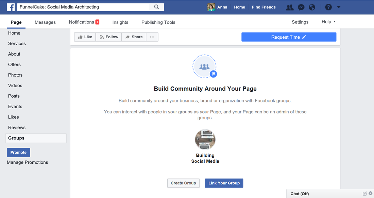Open the quick help question mark icon

[x=328, y=7]
